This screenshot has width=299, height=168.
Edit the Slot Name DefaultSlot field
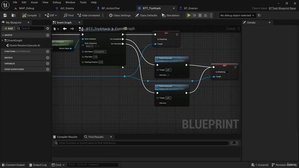tap(100, 52)
